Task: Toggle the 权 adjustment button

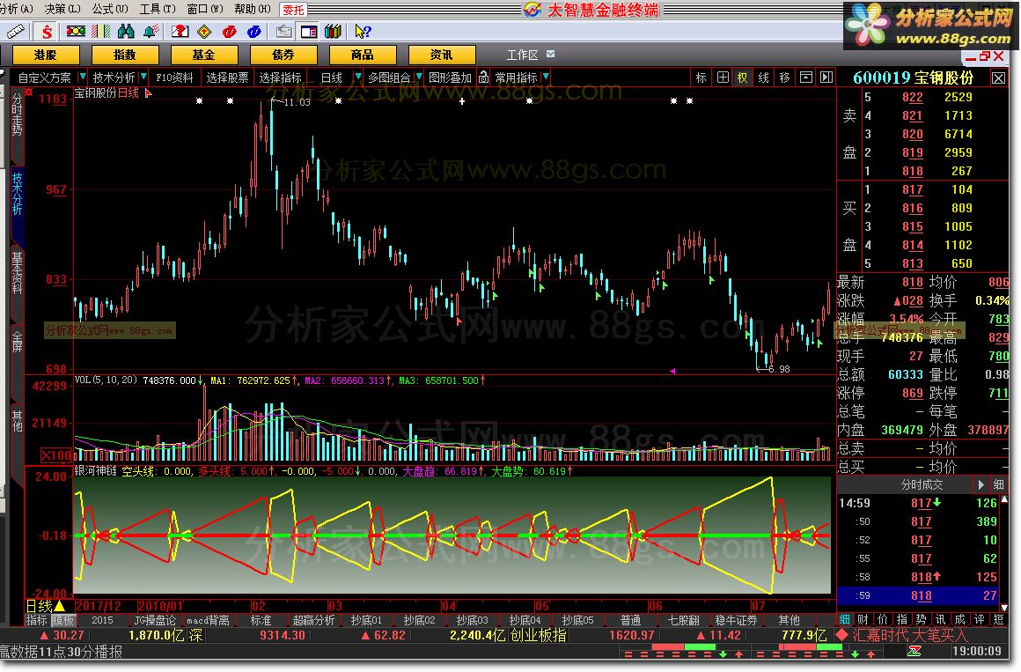Action: [x=742, y=78]
